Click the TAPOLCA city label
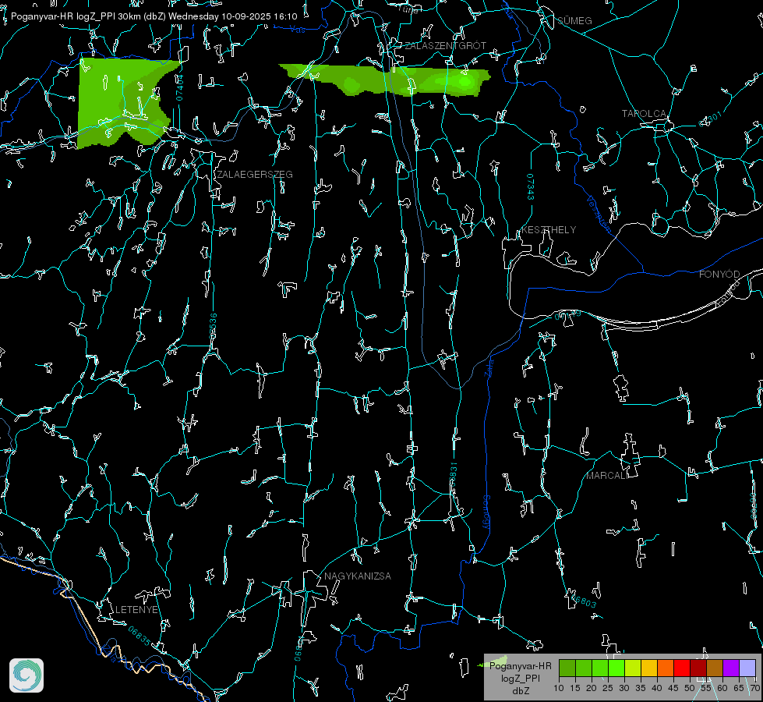The width and height of the screenshot is (763, 702). [644, 114]
